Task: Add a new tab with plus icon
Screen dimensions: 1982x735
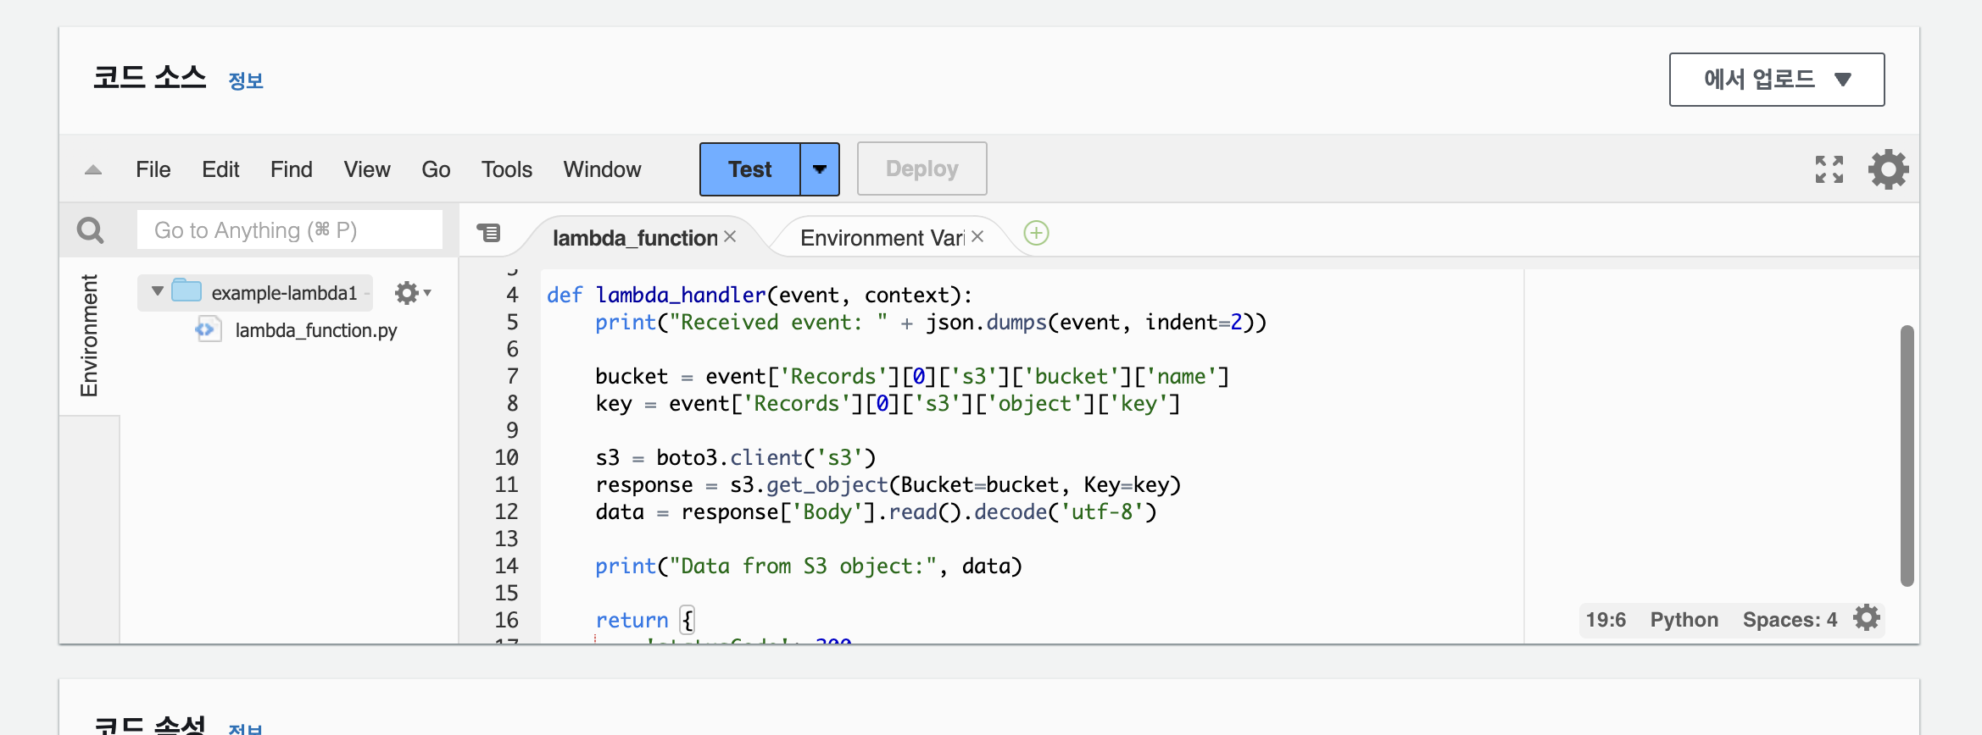Action: [x=1036, y=233]
